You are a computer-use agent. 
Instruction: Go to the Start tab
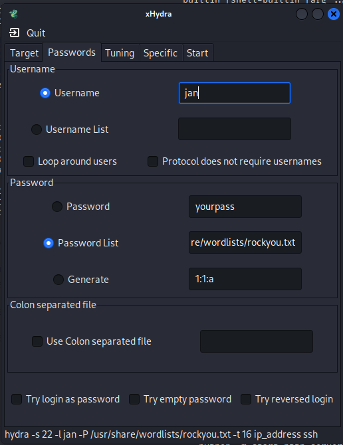point(197,53)
